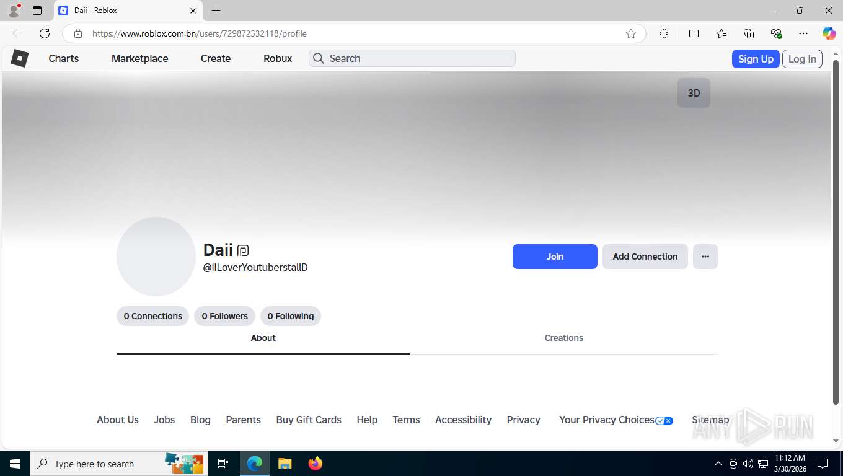Toggle the 3D avatar view
843x476 pixels.
point(694,93)
